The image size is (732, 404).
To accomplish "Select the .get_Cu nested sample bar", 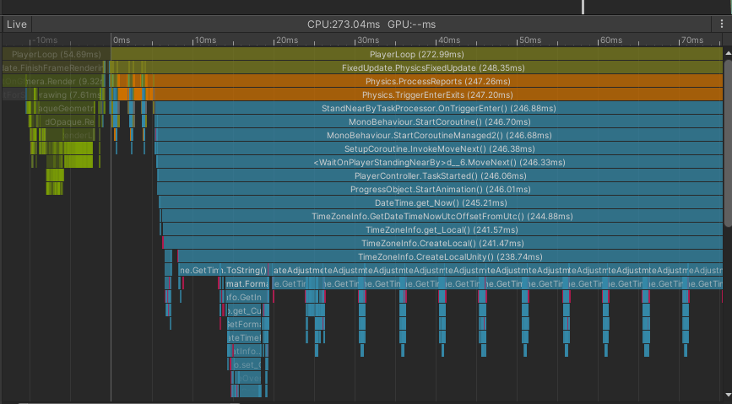I will (x=245, y=311).
